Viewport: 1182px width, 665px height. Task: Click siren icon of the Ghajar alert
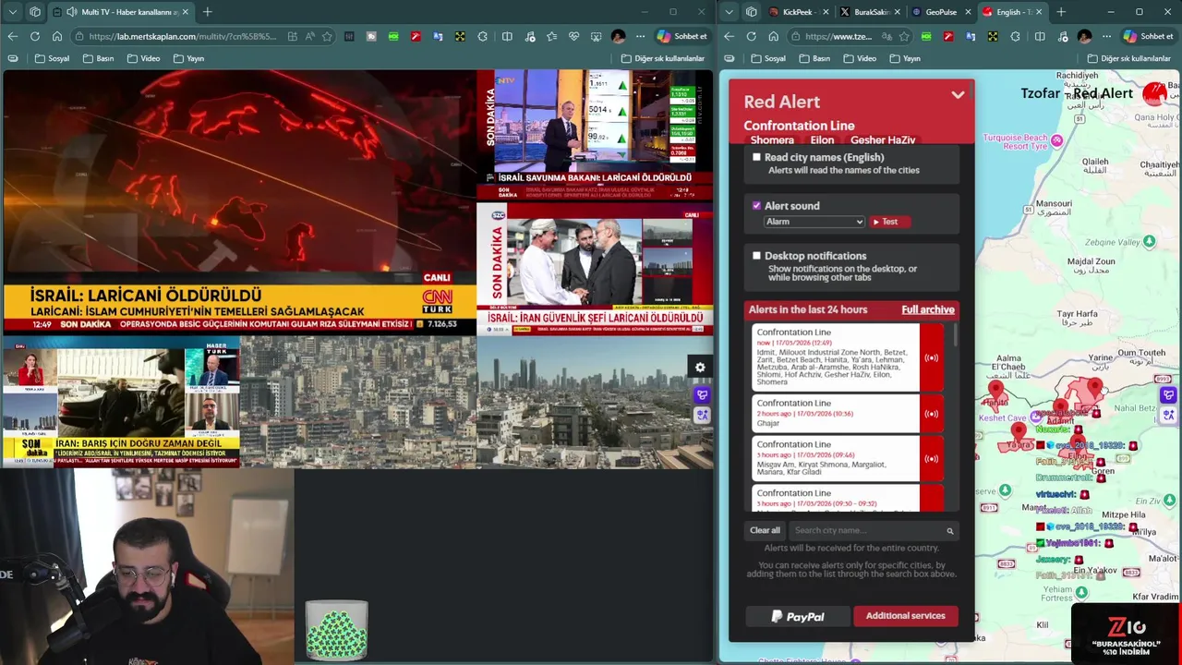coord(931,414)
